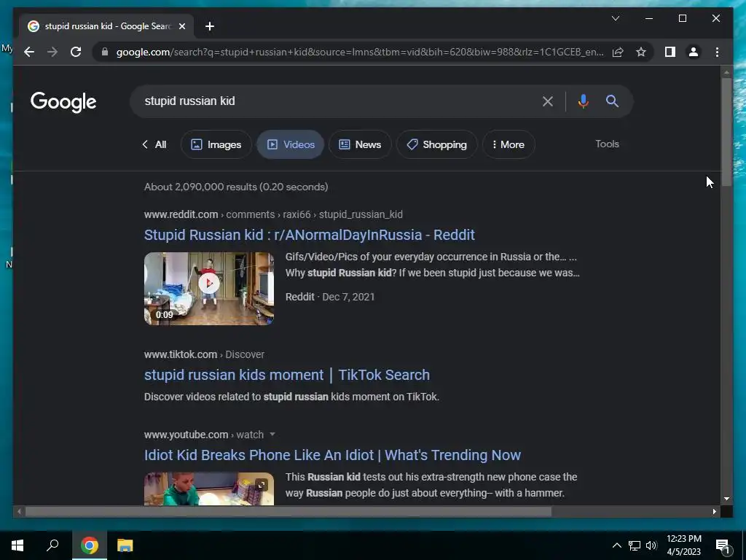Play the Reddit video thumbnail
This screenshot has height=560, width=746.
209,289
